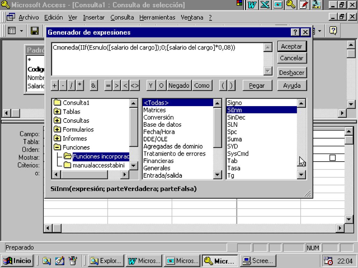Select the Fecha/Hora function category
Viewport: 358px width, 268px height.
point(159,132)
